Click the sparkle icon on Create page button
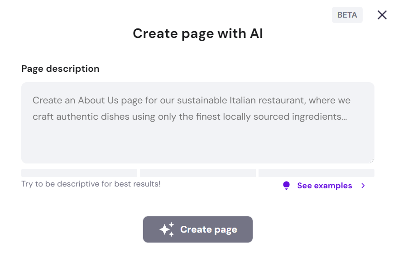This screenshot has width=398, height=266. tap(167, 229)
